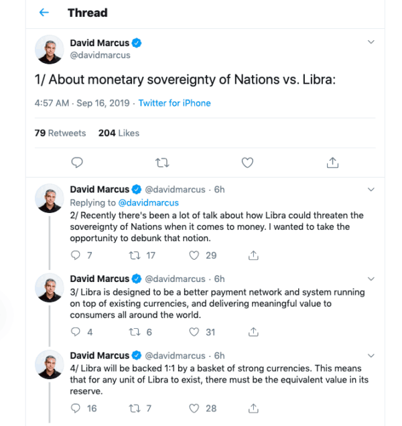The image size is (402, 426).
Task: Retweet the main monetary sovereignty tweet
Action: (161, 162)
